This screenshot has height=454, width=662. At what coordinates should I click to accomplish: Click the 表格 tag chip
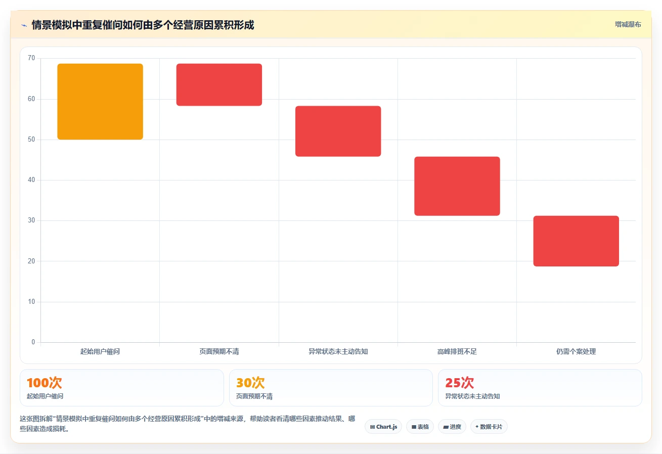click(x=420, y=427)
